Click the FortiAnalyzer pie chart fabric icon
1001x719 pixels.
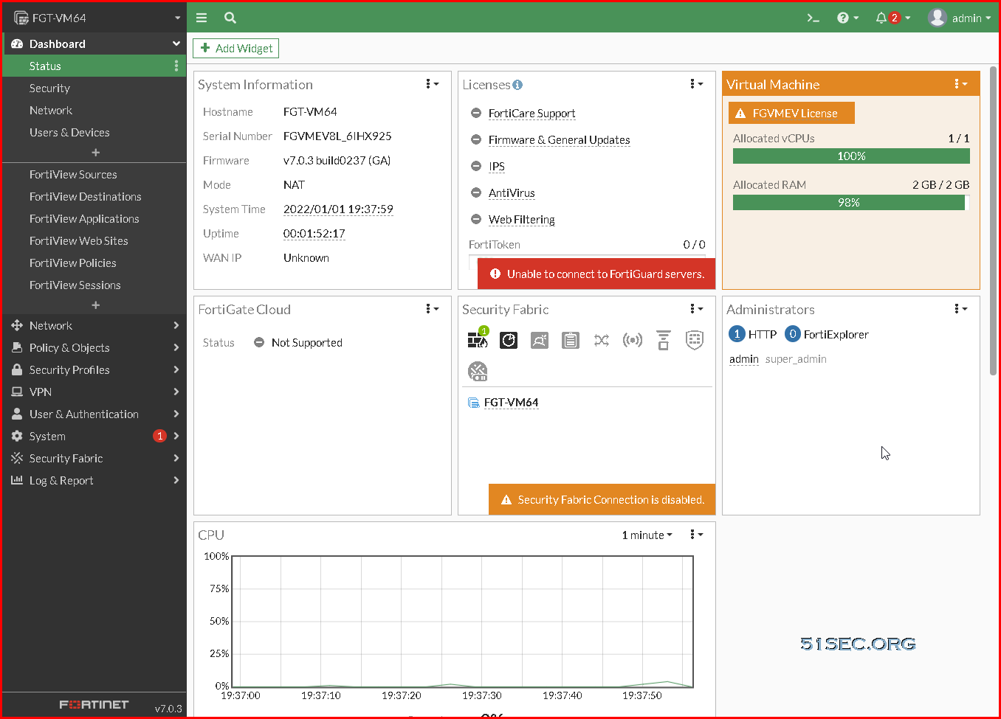click(x=509, y=340)
